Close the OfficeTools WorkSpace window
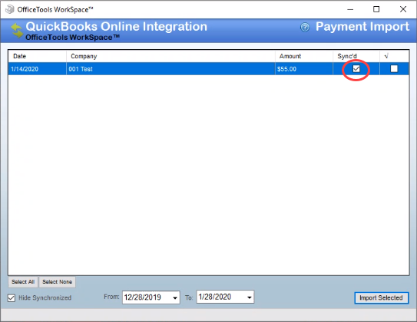Screen dimensions: 417x322 click(x=403, y=9)
